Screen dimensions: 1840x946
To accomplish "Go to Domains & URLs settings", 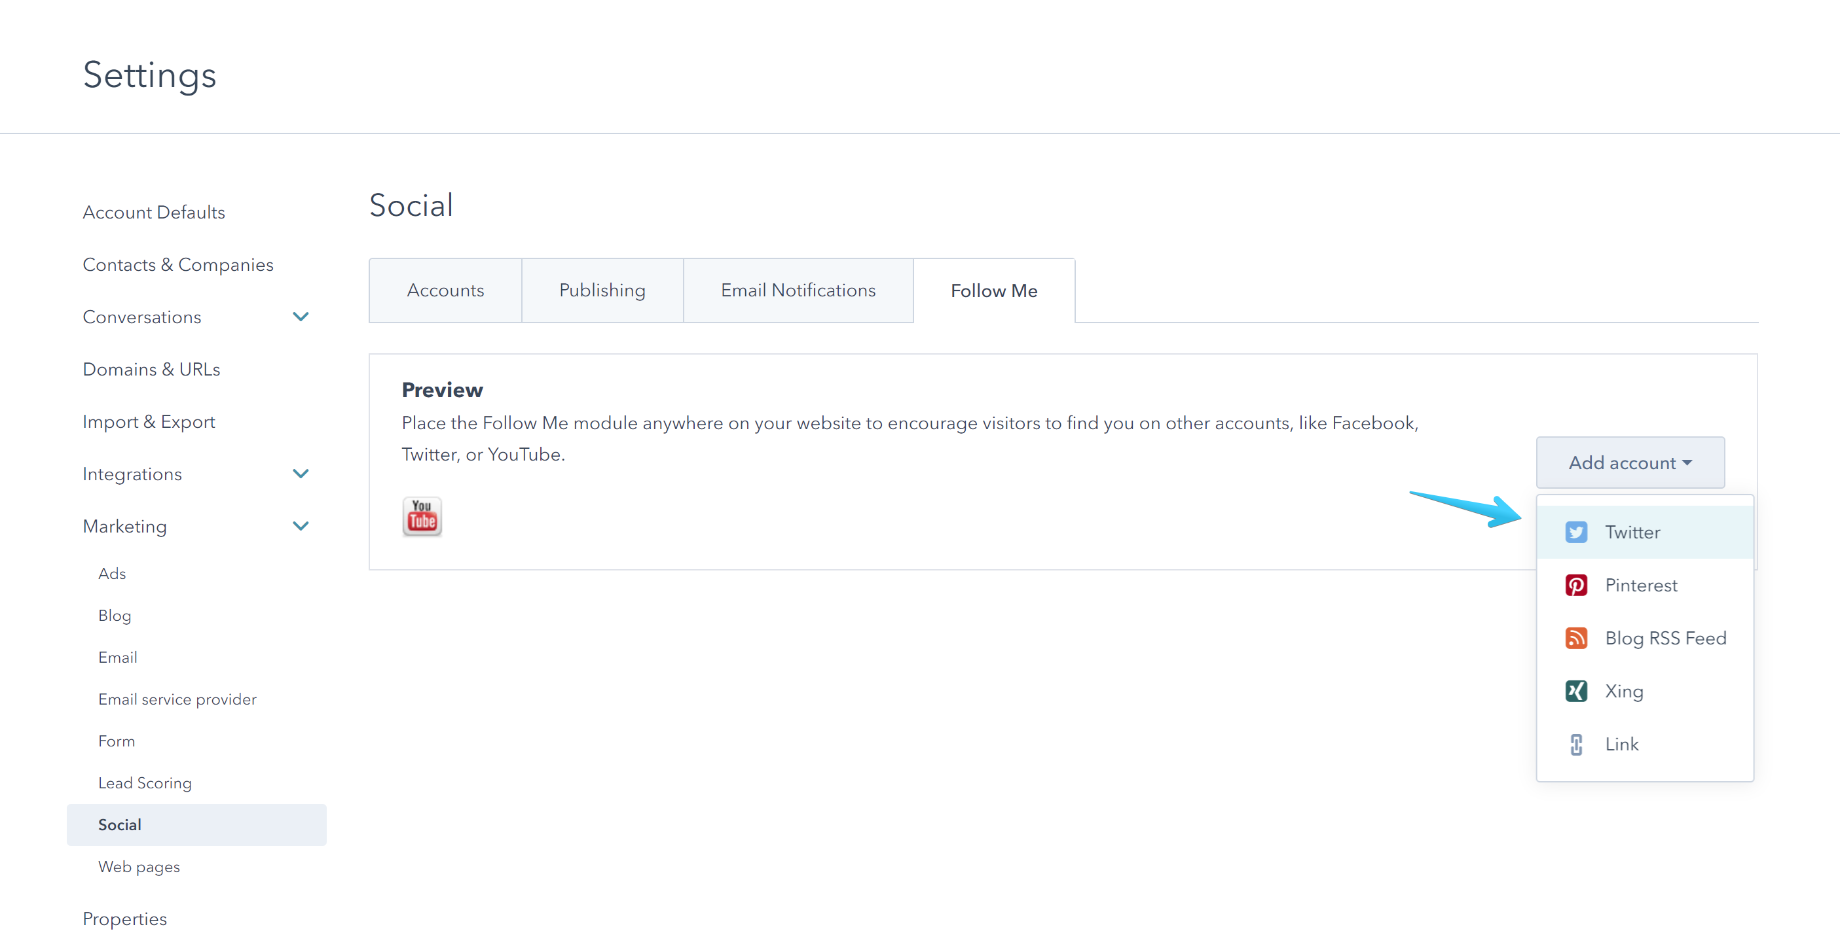I will [x=151, y=369].
